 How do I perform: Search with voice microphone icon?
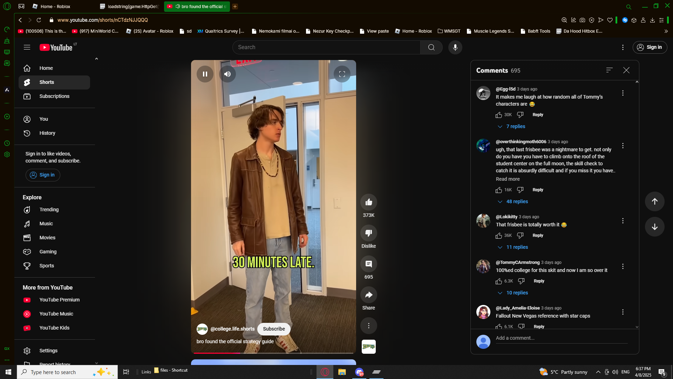tap(455, 47)
